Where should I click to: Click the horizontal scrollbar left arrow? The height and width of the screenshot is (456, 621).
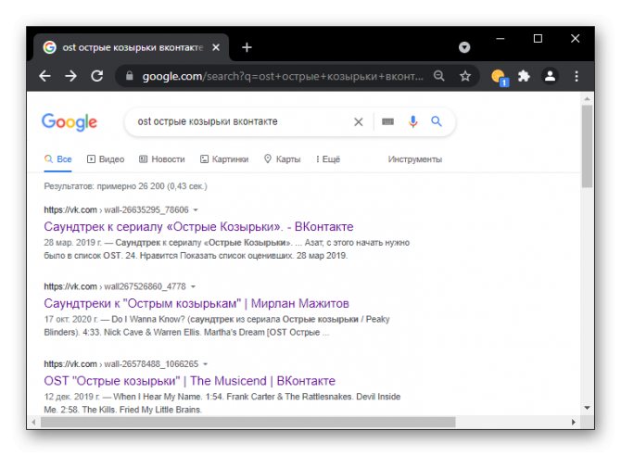[33, 422]
